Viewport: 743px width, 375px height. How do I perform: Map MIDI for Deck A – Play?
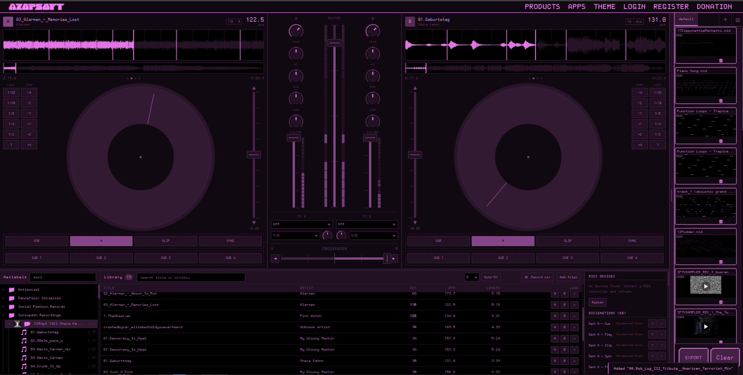pyautogui.click(x=653, y=334)
